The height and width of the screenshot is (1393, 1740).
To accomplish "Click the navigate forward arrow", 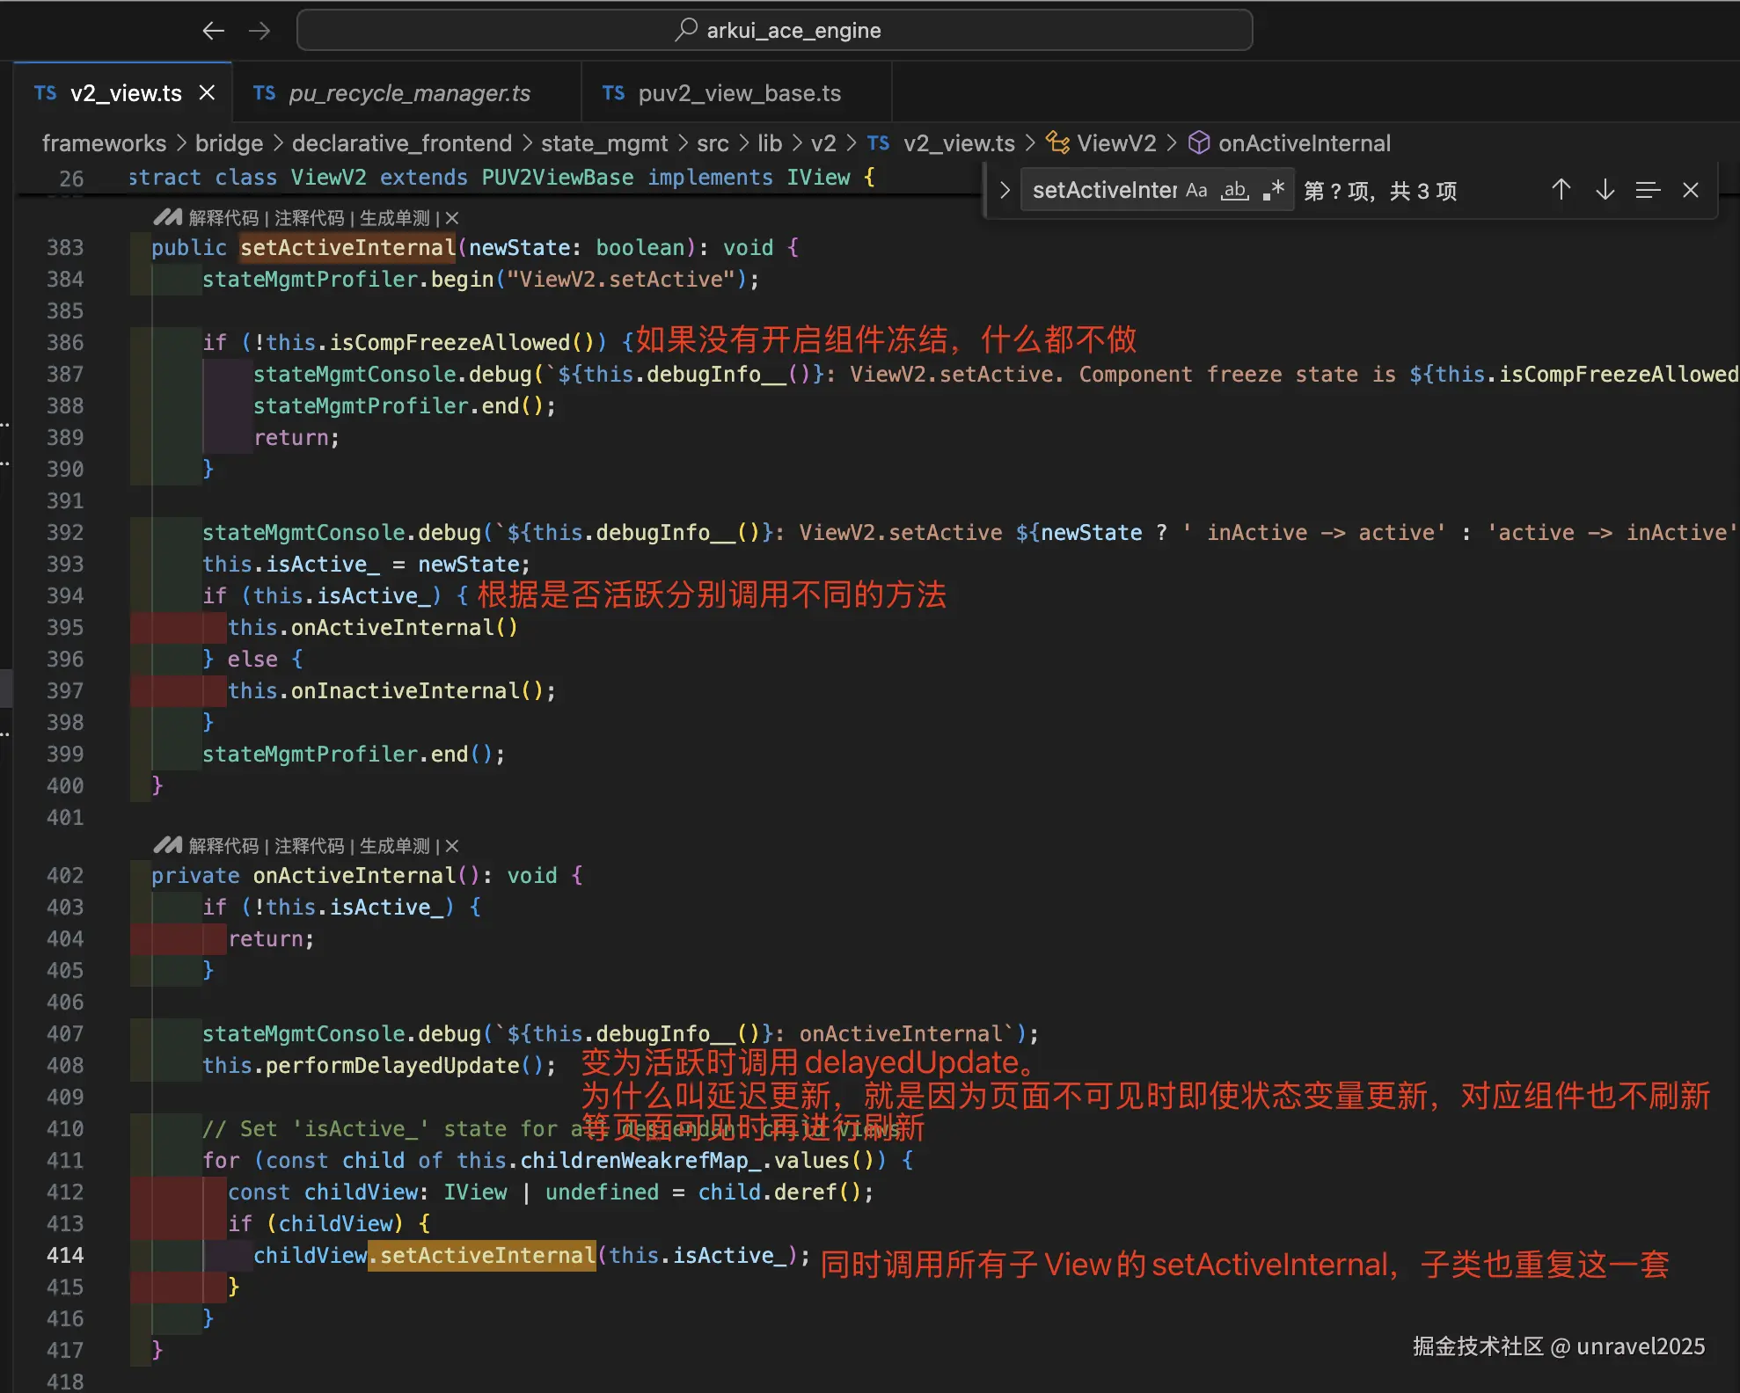I will coord(260,32).
